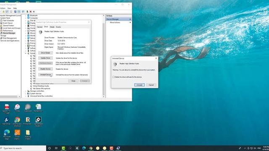Select Shared Folders in the console tree
Screen dimensions: 269x151
click(x=8, y=26)
